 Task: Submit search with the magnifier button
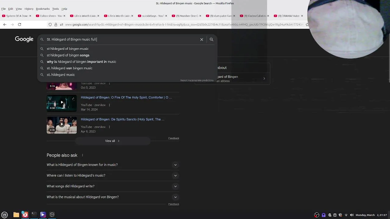click(x=211, y=40)
